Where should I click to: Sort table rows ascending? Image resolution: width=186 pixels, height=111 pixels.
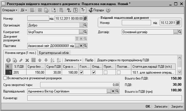pos(52,60)
